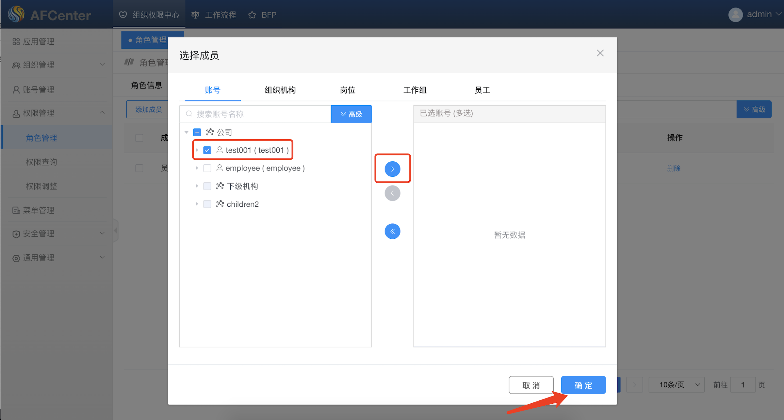Viewport: 784px width, 420px height.
Task: Click the move-right transfer arrow button
Action: coord(392,169)
